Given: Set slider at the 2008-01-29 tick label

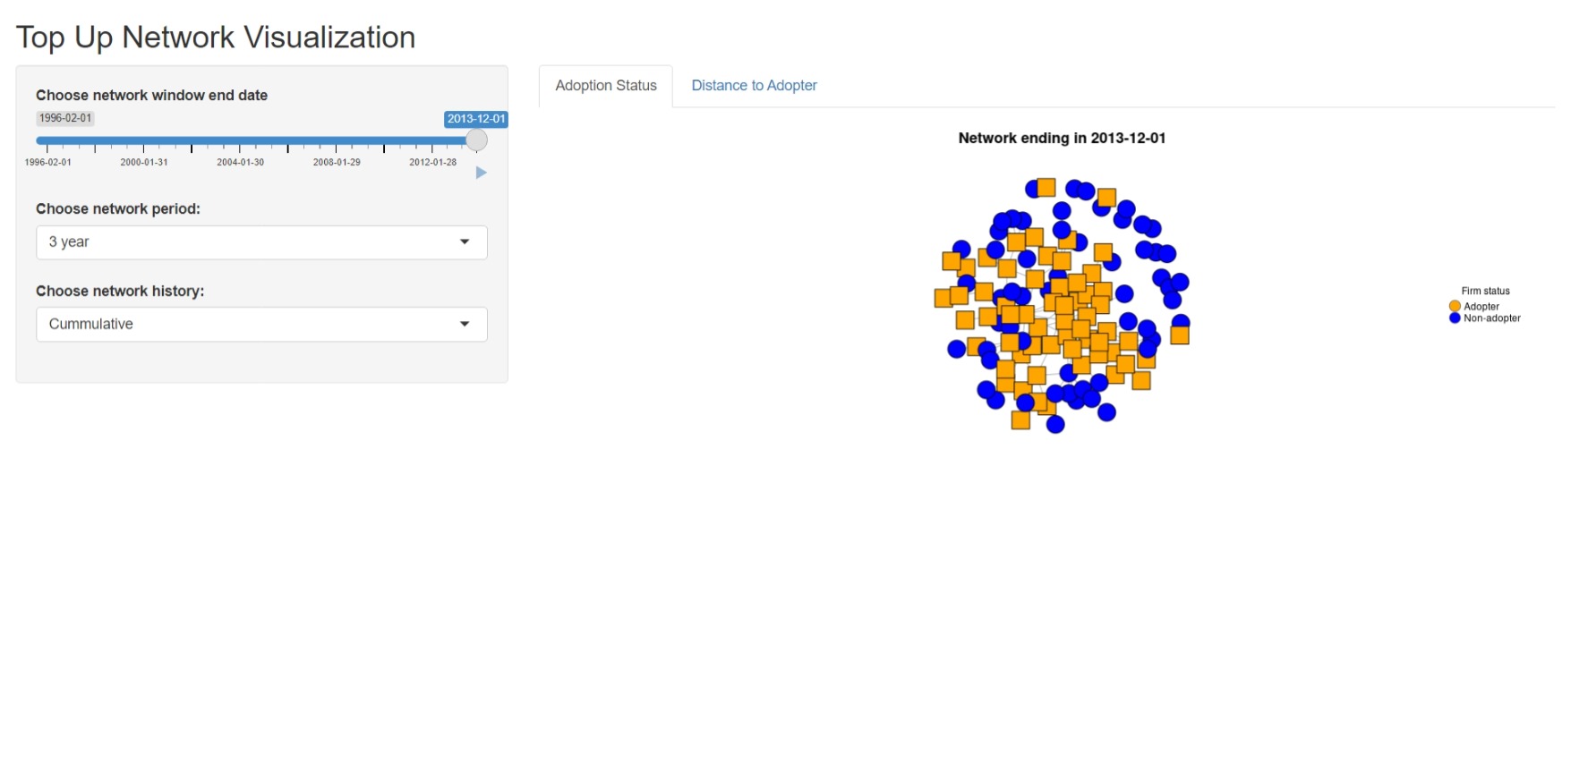Looking at the screenshot, I should click(x=337, y=163).
